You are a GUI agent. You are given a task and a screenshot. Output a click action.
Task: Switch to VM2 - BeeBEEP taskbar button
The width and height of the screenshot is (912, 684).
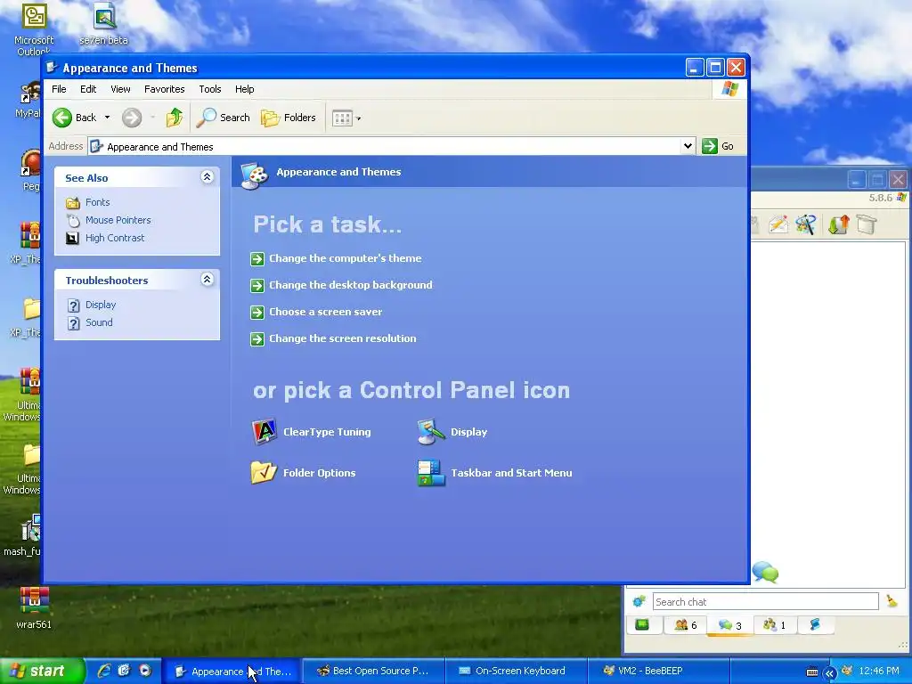point(658,671)
